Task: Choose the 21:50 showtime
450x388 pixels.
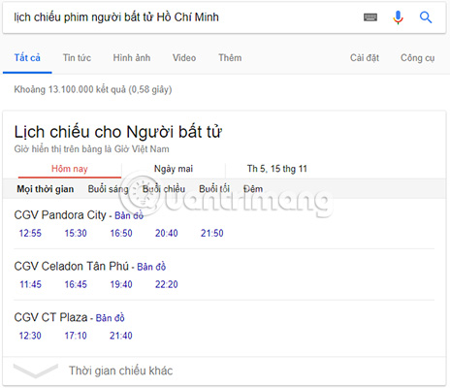Action: coord(212,233)
